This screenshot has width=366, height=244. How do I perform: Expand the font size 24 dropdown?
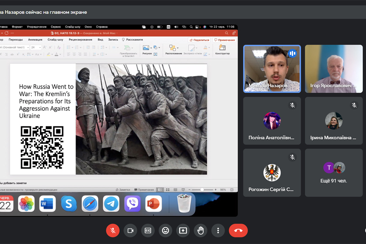(39, 48)
